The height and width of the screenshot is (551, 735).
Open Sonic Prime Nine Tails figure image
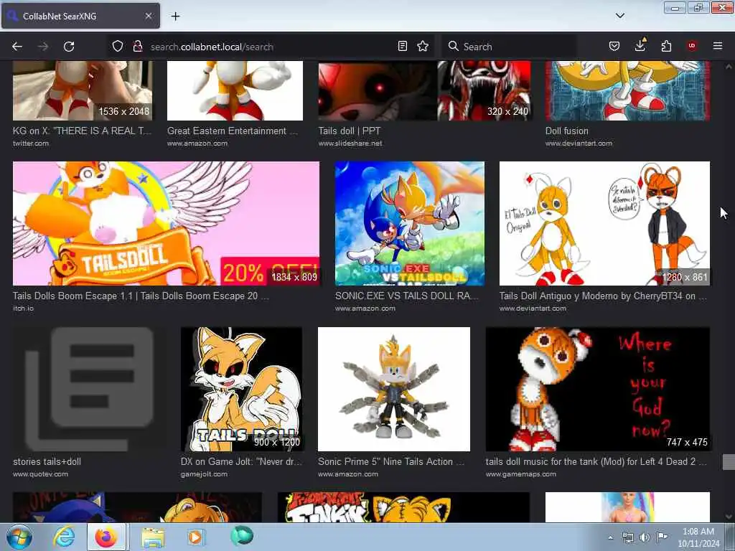(394, 389)
